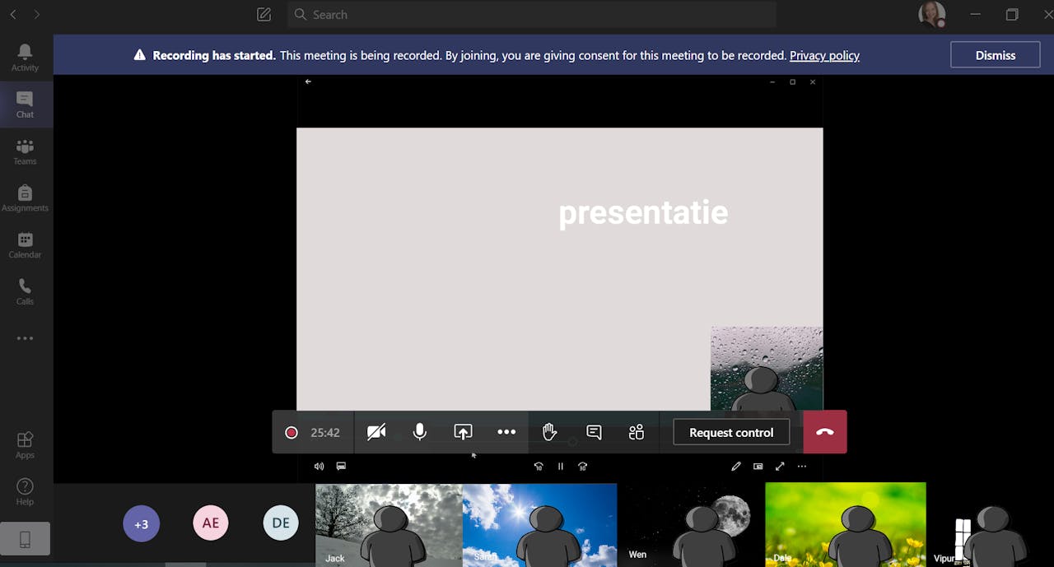Turn on the camera in meeting toolbar
The width and height of the screenshot is (1054, 567).
pos(376,432)
